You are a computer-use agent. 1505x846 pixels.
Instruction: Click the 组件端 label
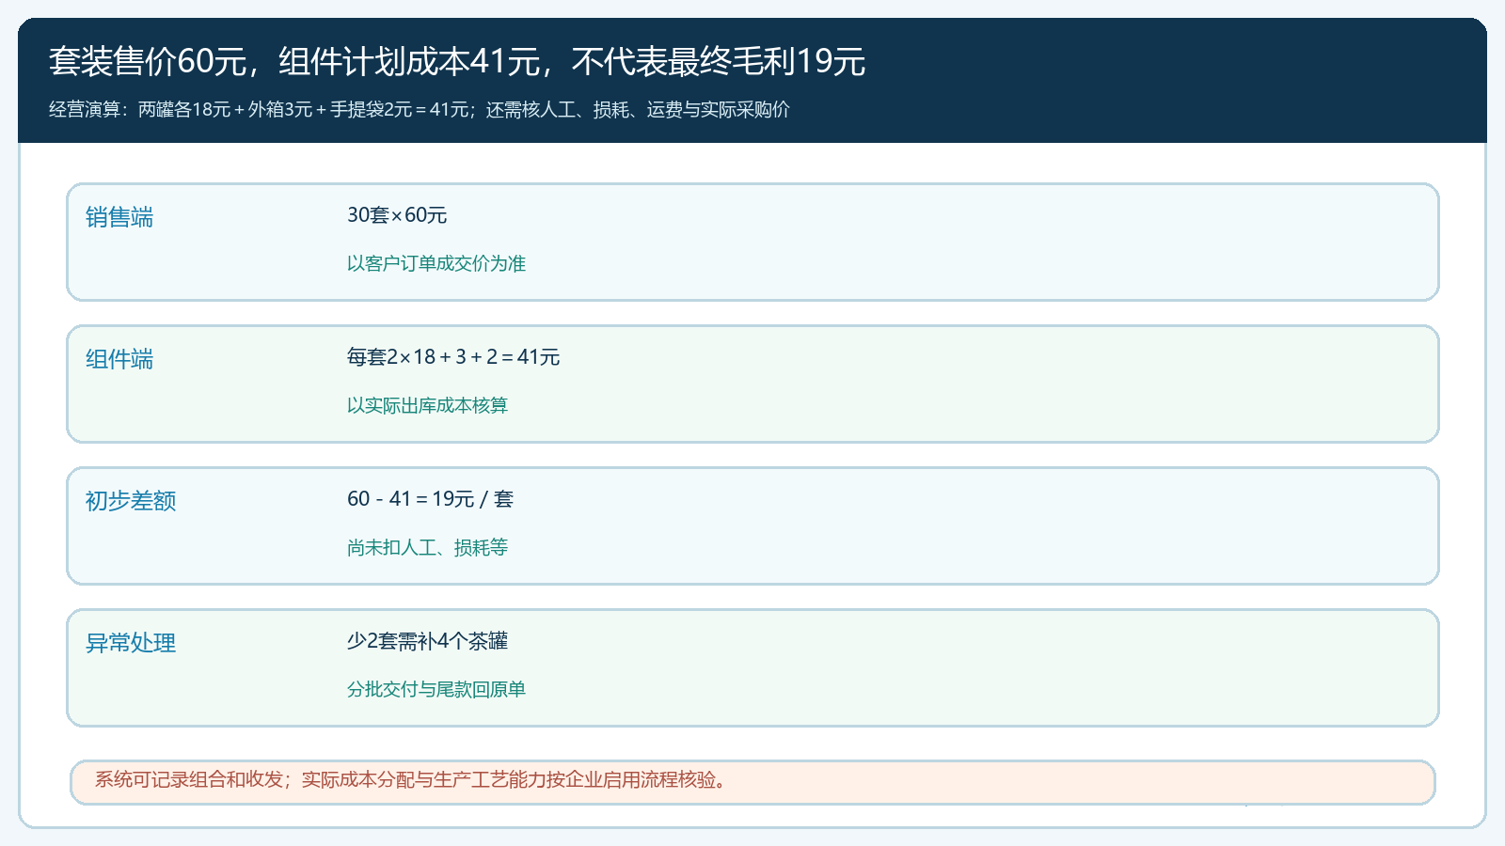coord(119,359)
